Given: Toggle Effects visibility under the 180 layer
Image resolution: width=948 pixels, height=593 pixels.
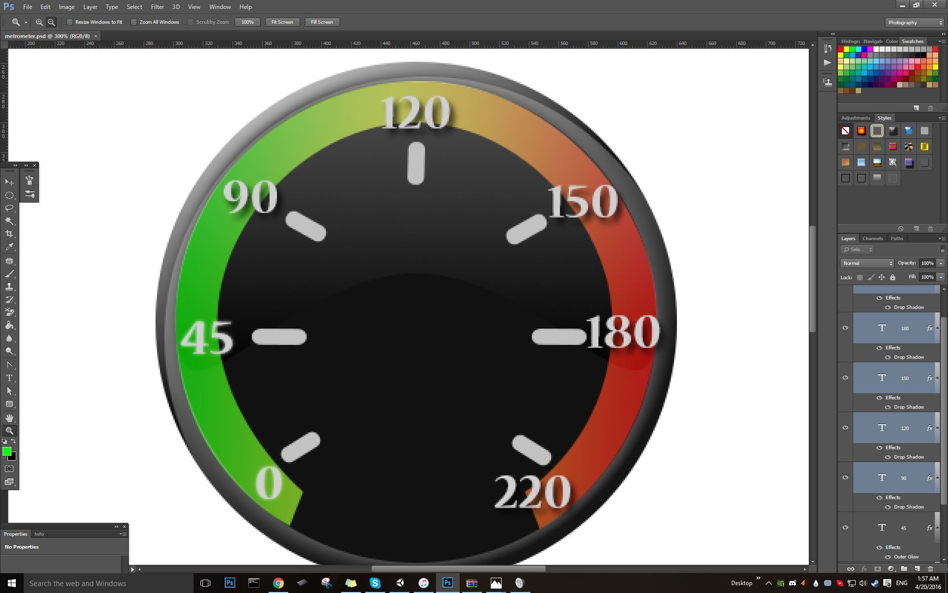Looking at the screenshot, I should click(879, 348).
